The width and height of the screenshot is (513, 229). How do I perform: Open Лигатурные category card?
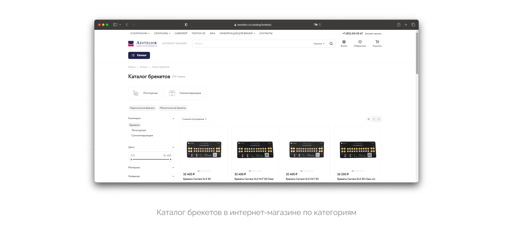[145, 93]
